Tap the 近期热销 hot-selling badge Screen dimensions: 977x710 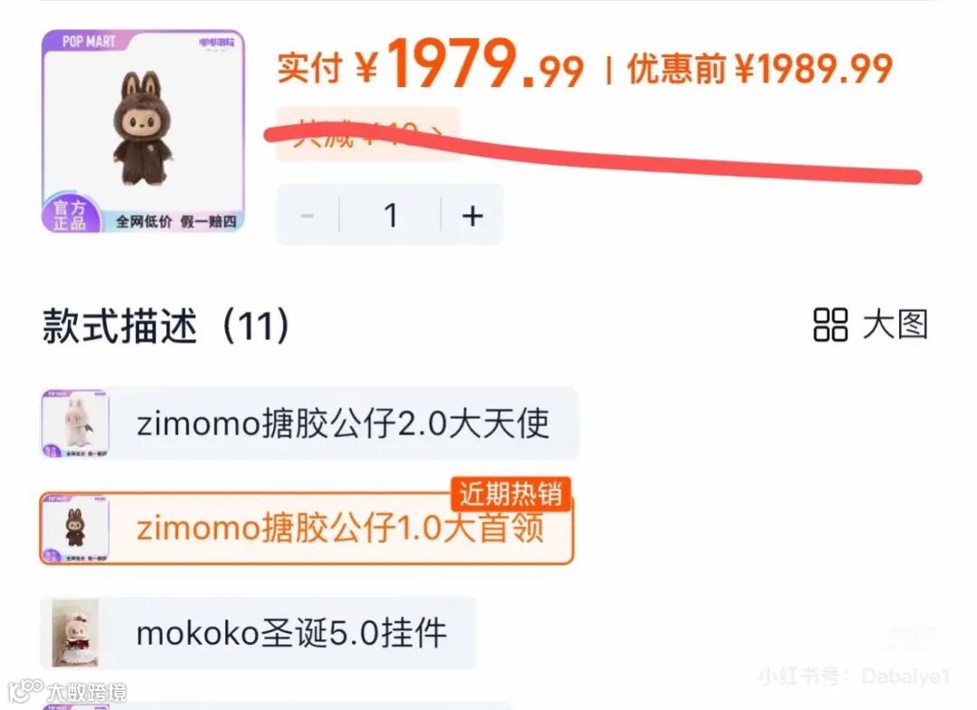pos(510,494)
